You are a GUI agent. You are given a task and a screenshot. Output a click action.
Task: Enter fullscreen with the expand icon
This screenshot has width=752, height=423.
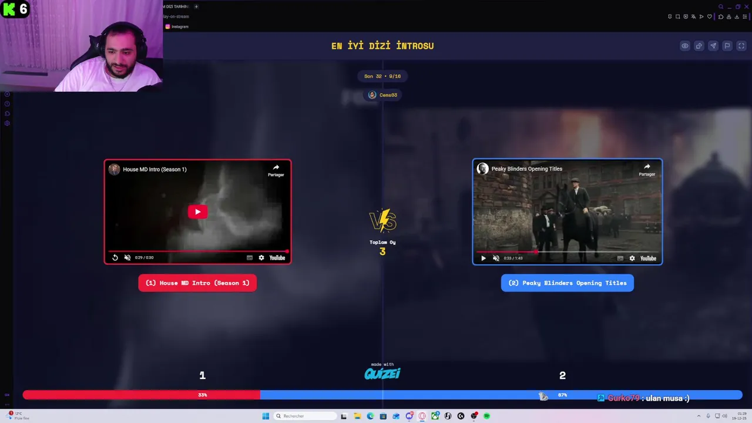[741, 46]
